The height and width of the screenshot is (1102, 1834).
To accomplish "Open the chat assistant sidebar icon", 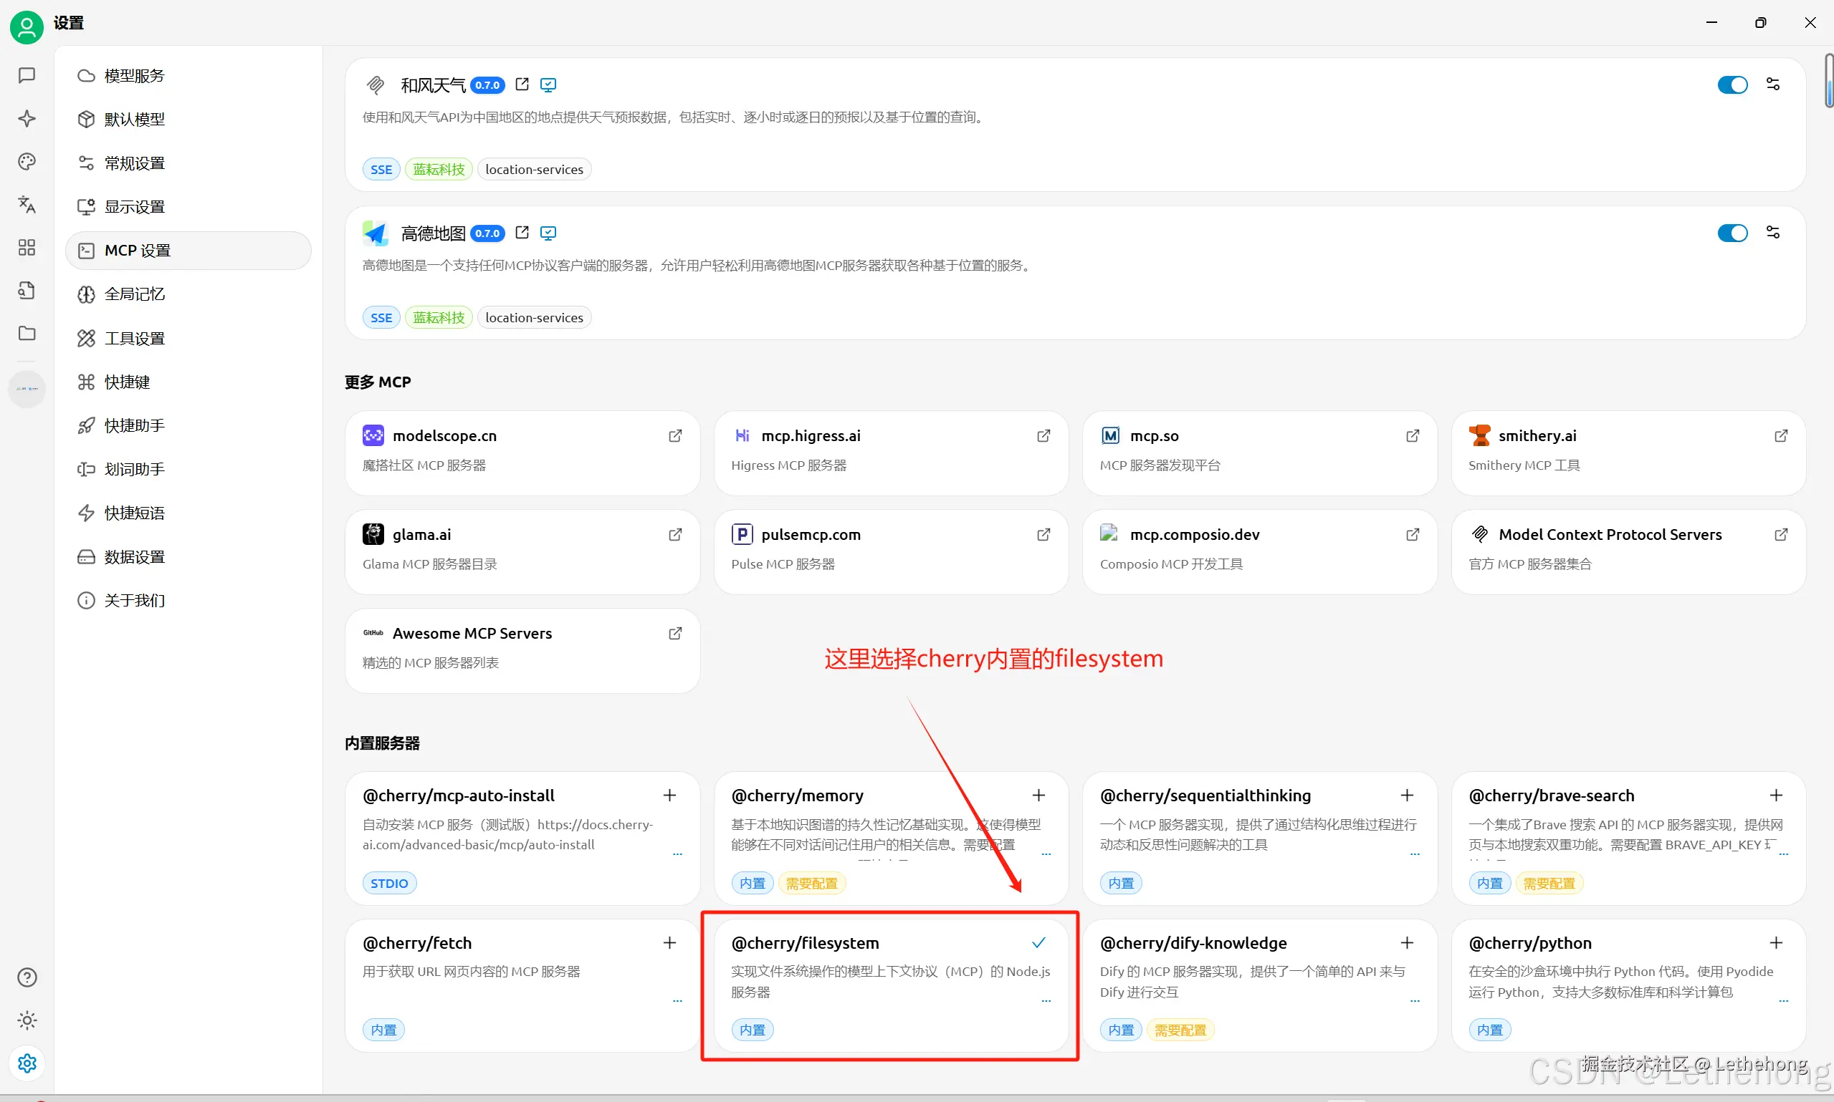I will point(27,75).
